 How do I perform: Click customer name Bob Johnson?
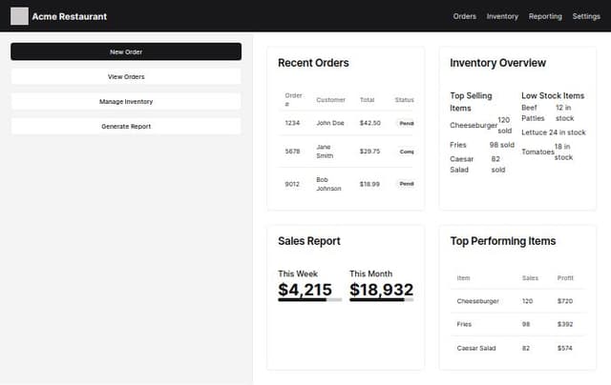(328, 184)
